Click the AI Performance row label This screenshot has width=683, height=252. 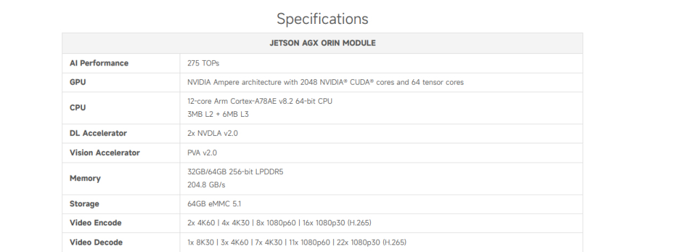coord(99,63)
